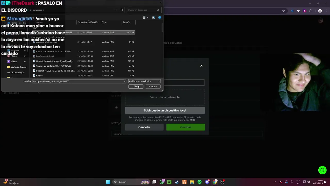Click Subir desde un dispositivo local button
The image size is (330, 186).
(x=165, y=110)
